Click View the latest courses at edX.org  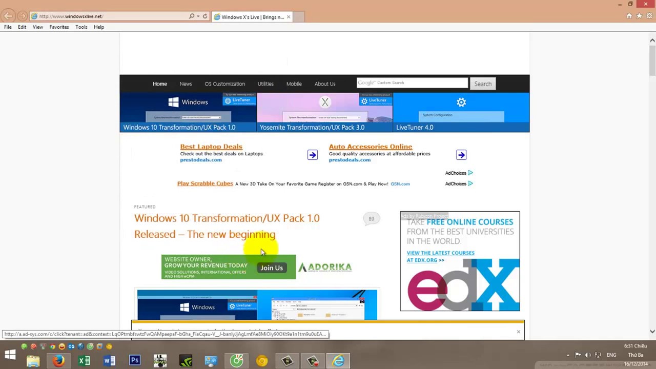click(440, 256)
